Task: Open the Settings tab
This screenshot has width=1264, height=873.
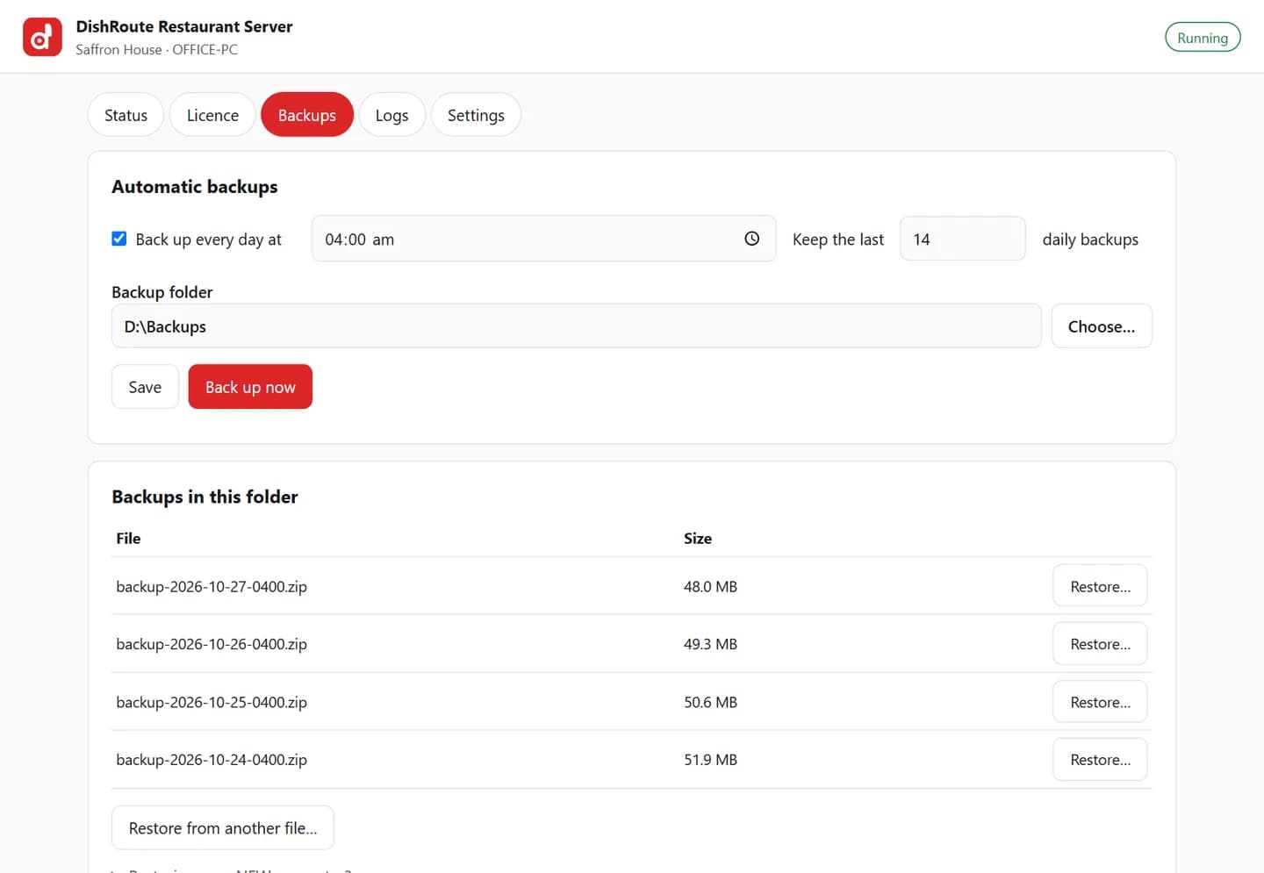Action: tap(476, 115)
